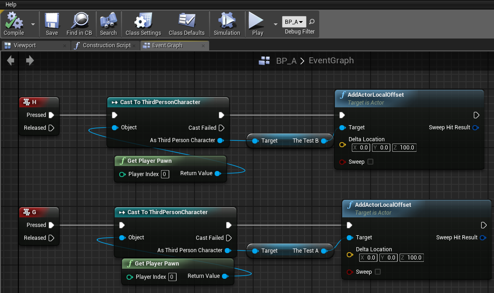Toggle Sweep checkbox on lower AddActorLocalOffset
494x293 pixels.
point(378,271)
